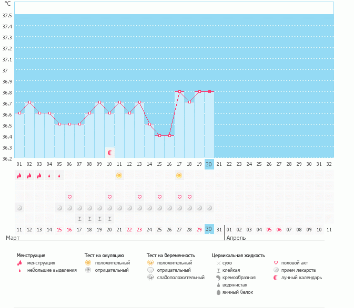
Task: Select highlighted calendar date 30 in March
Action: pos(209,229)
